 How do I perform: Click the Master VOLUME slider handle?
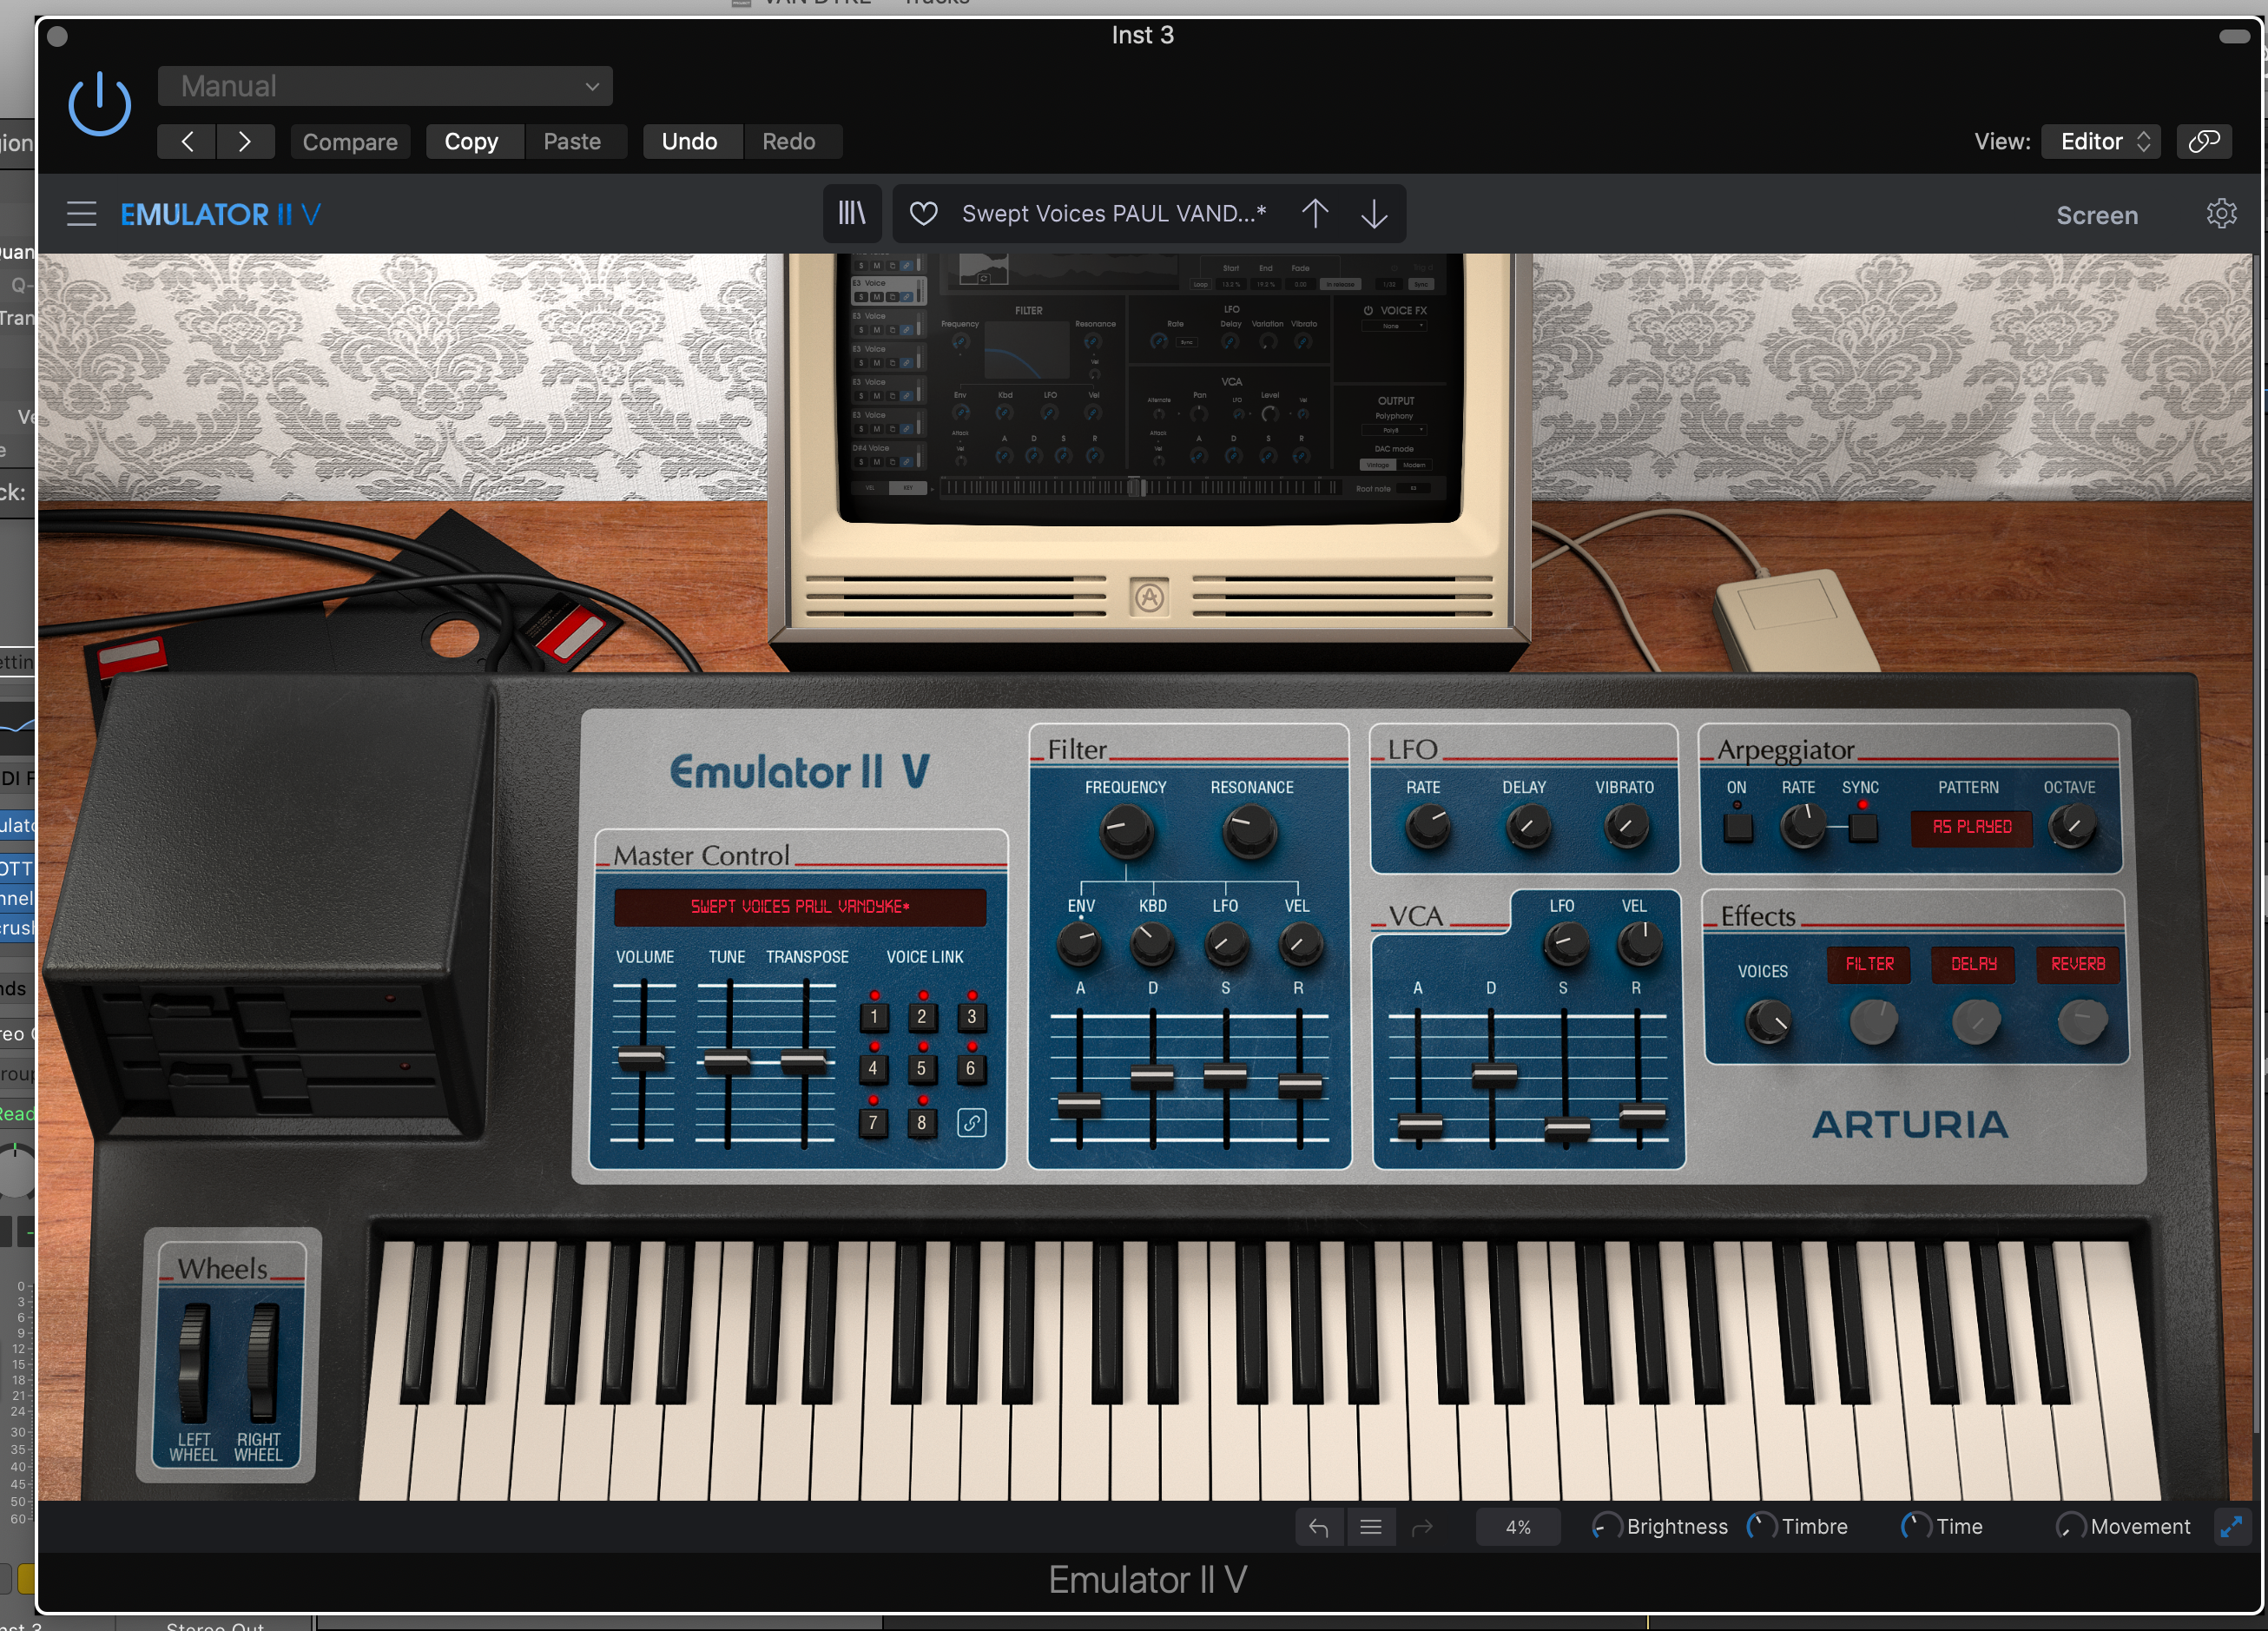[642, 1057]
